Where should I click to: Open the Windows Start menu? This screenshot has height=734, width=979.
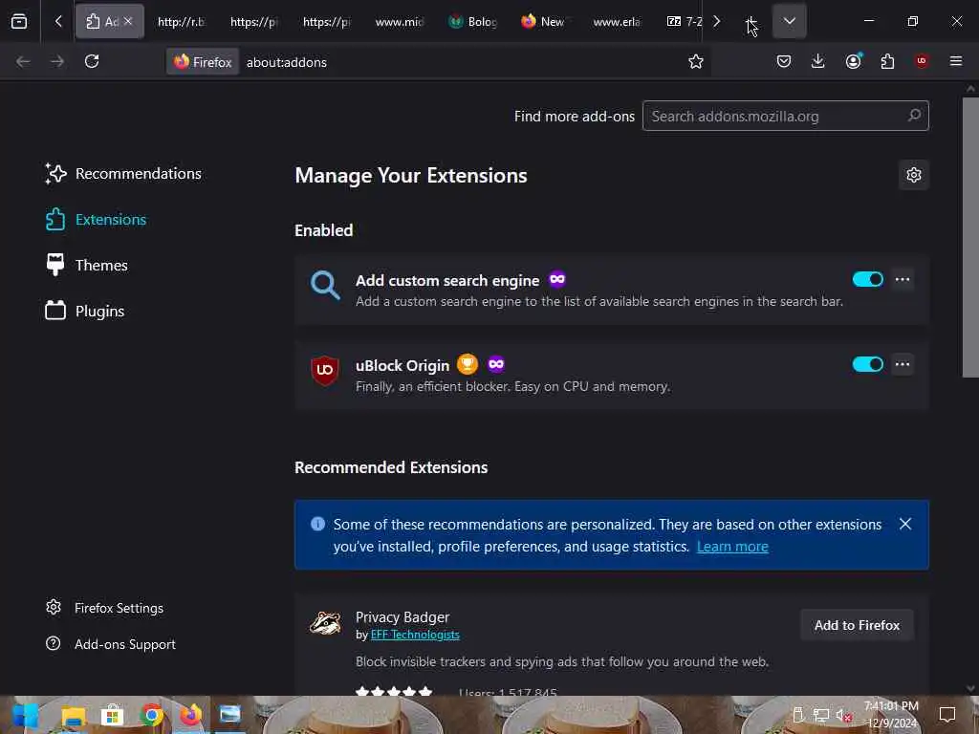pos(25,715)
